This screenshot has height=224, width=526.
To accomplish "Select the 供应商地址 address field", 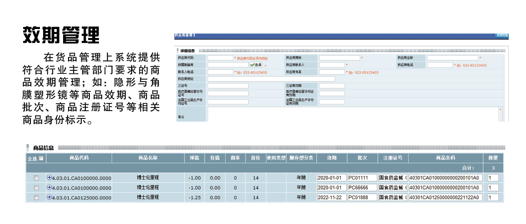I will pos(271,79).
